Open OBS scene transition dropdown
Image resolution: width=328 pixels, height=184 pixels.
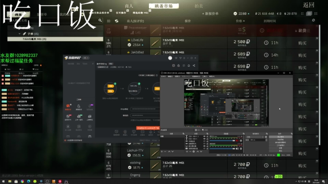pos(255,137)
